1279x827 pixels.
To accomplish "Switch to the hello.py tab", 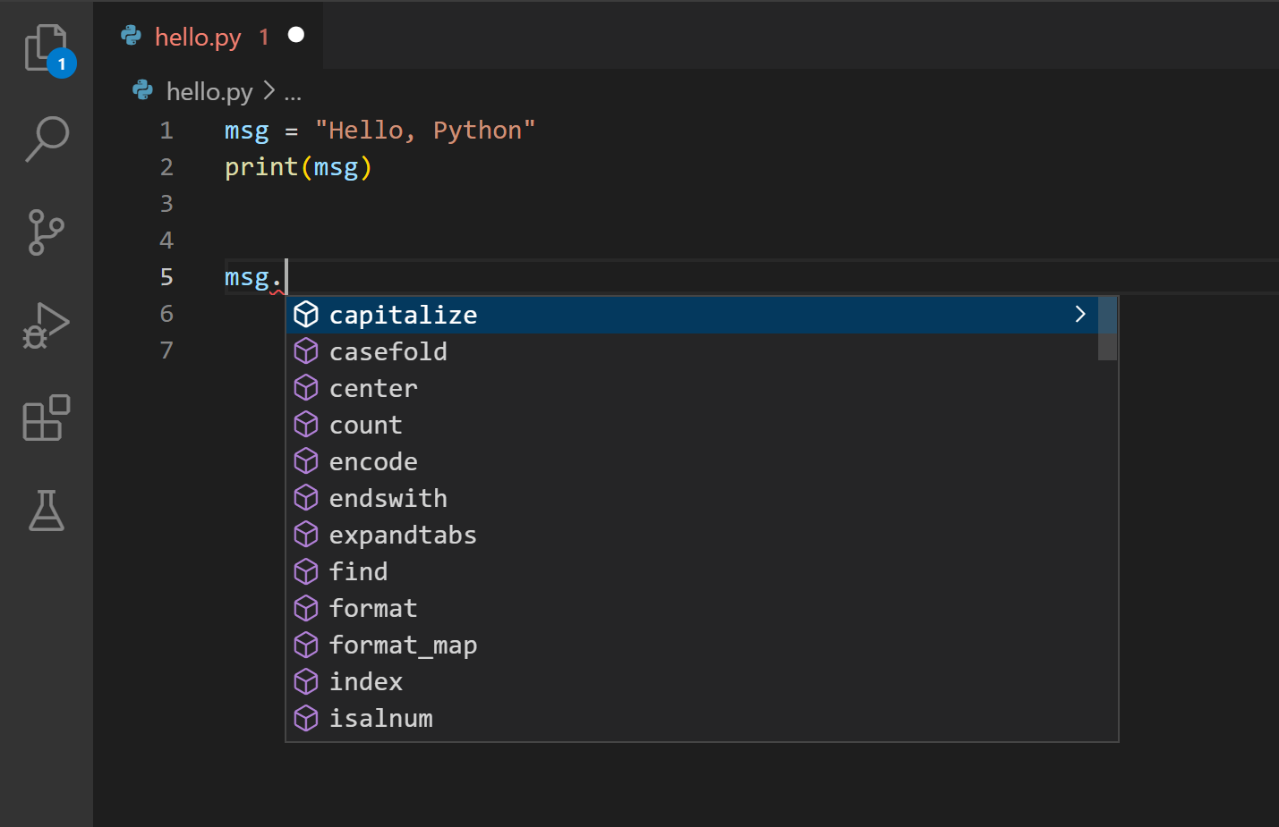I will coord(197,36).
